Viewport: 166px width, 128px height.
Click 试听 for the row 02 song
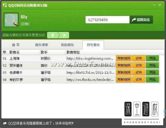point(139,65)
